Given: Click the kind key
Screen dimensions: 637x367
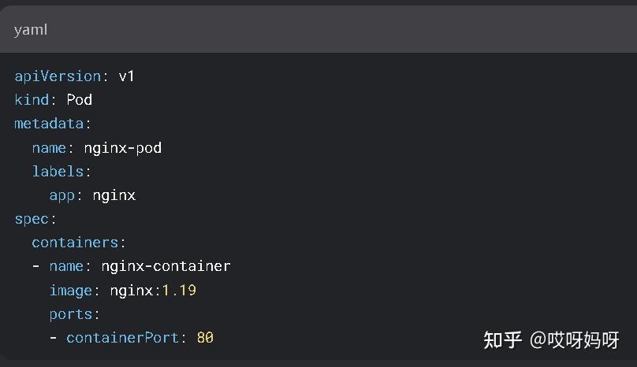Looking at the screenshot, I should 32,100.
